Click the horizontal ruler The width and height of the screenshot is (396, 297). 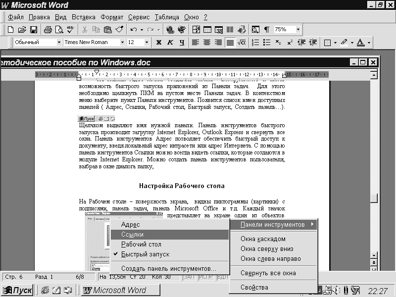click(x=182, y=75)
